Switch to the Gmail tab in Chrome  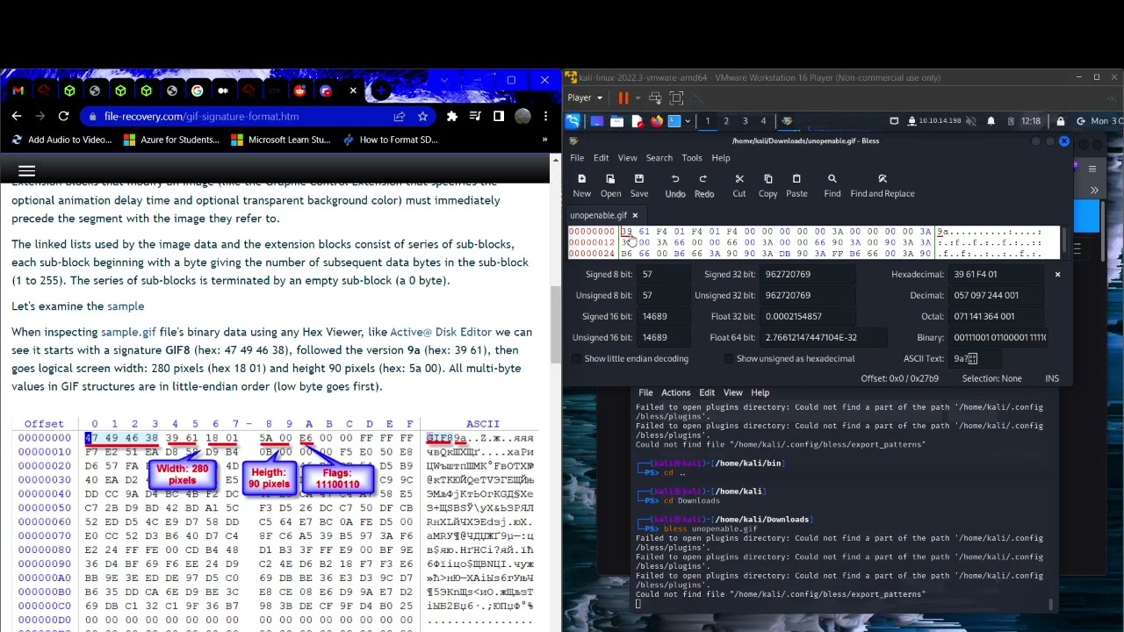pyautogui.click(x=18, y=90)
